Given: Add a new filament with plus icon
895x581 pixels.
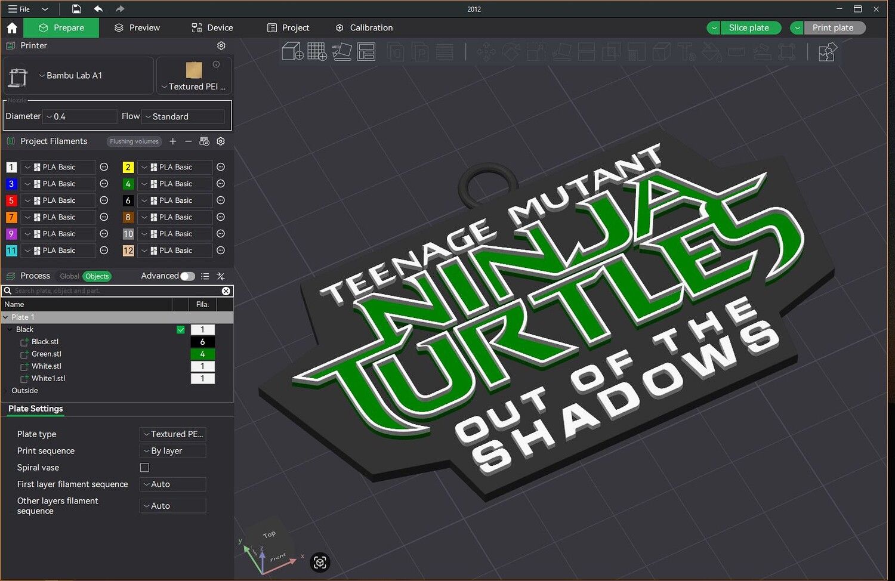Looking at the screenshot, I should pyautogui.click(x=172, y=141).
